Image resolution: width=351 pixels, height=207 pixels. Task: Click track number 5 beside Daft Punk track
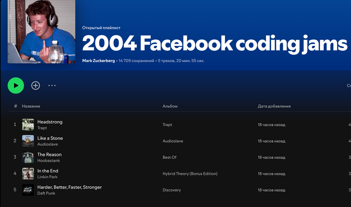[15, 190]
